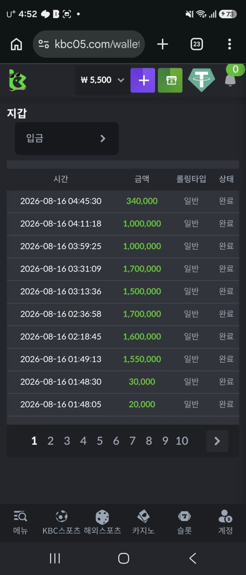Tap the browser home icon
The image size is (246, 575).
[x=16, y=44]
